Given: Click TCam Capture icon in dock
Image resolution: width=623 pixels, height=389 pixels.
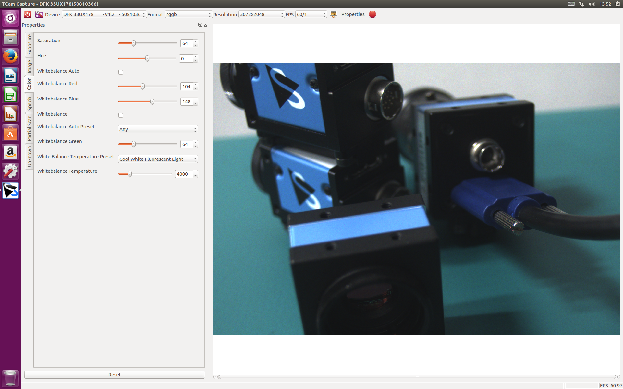Looking at the screenshot, I should [x=10, y=190].
